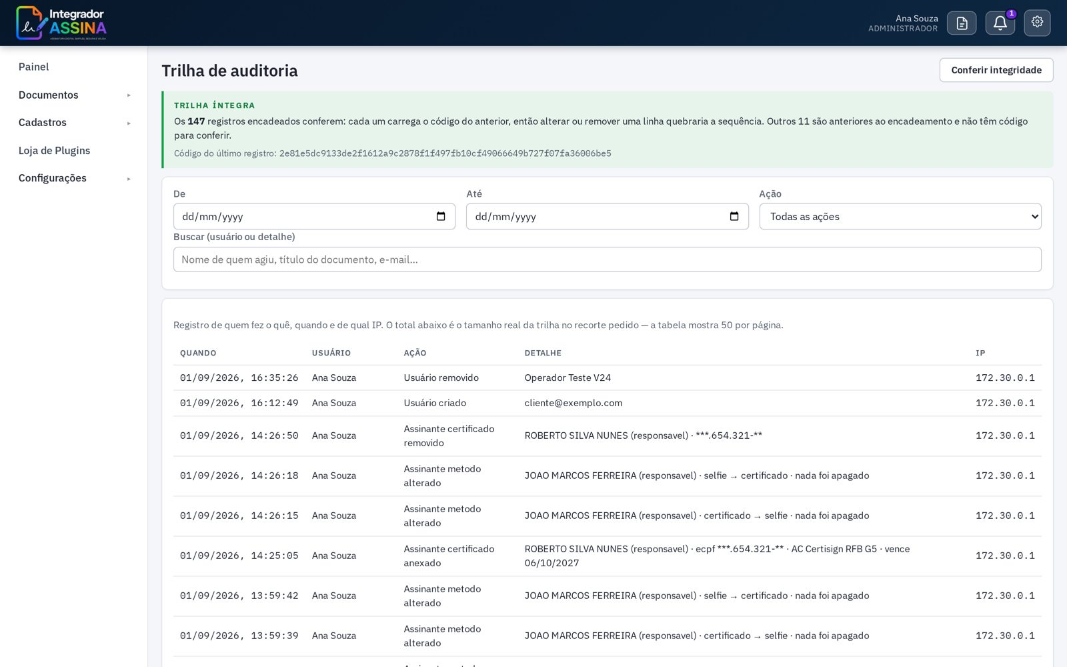The height and width of the screenshot is (667, 1067).
Task: Click the AC Certisign RFB G5 detail cell
Action: pos(717,556)
